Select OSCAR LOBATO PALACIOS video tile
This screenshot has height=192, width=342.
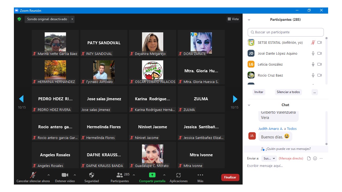(153, 71)
